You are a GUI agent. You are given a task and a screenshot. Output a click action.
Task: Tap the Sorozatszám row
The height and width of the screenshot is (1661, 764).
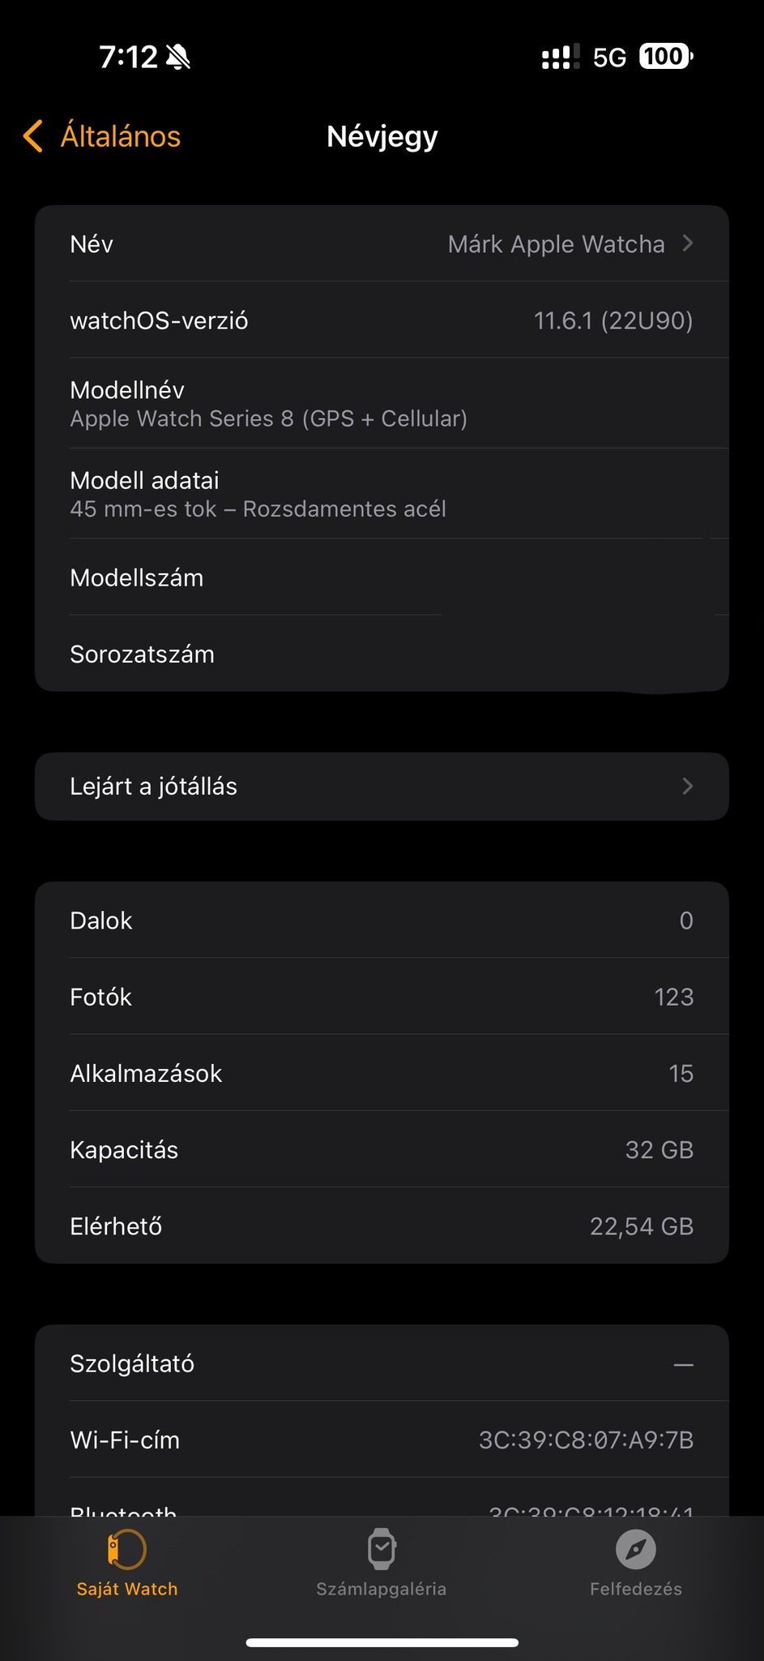[x=382, y=654]
